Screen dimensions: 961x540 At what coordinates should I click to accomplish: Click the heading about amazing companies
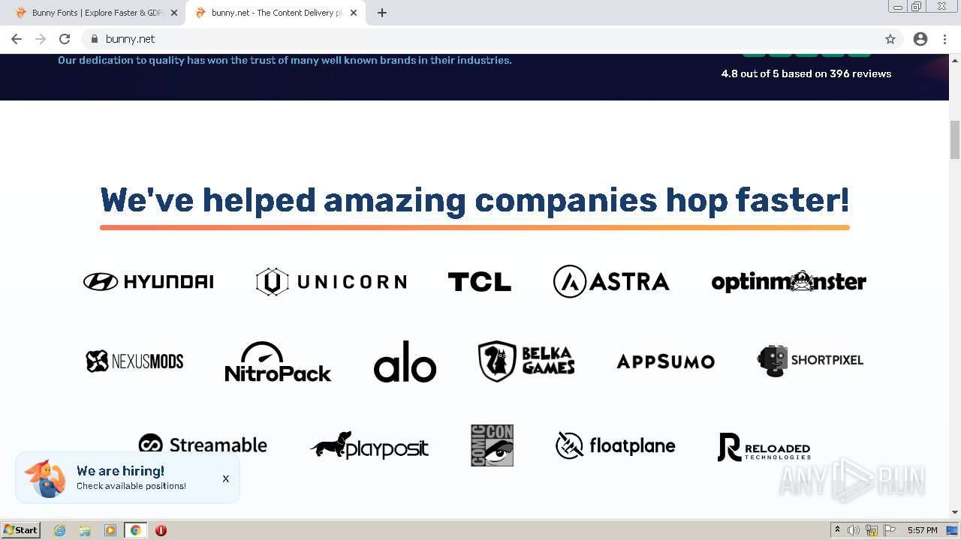pos(474,200)
